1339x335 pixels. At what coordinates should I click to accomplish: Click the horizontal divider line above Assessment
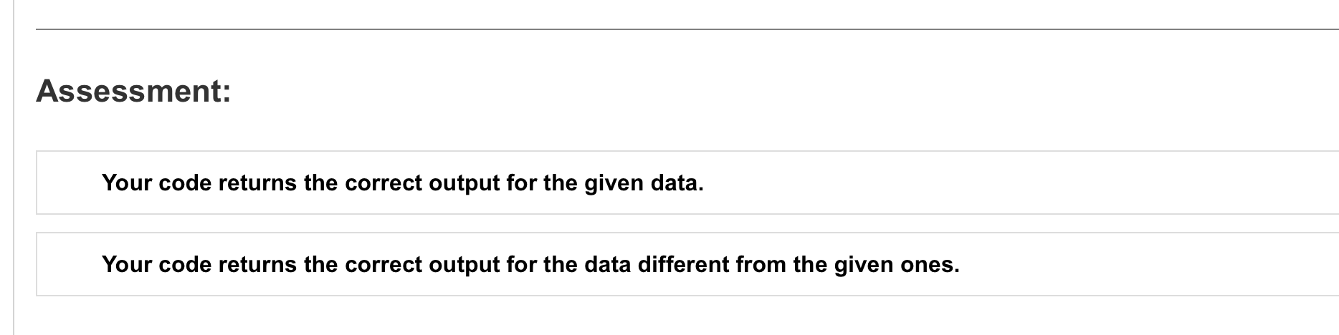tap(687, 29)
